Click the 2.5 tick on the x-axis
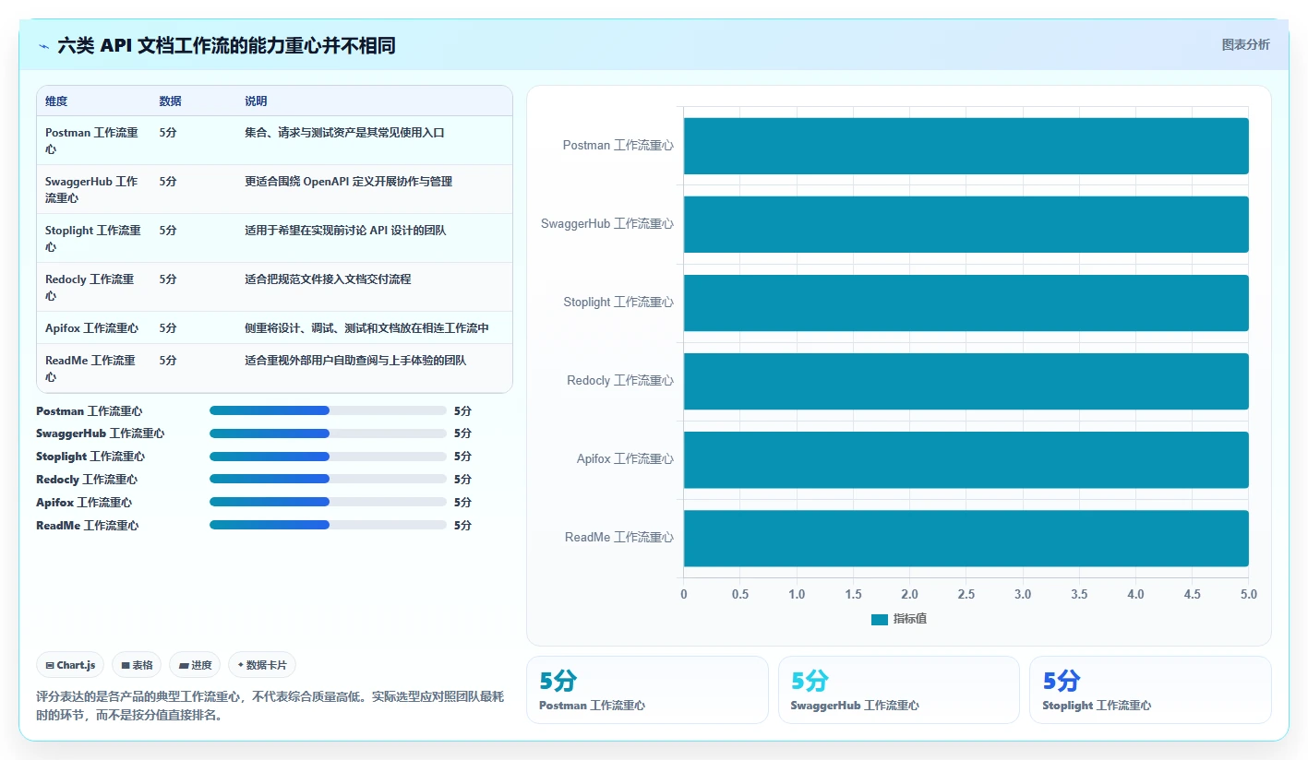This screenshot has width=1308, height=760. [966, 595]
